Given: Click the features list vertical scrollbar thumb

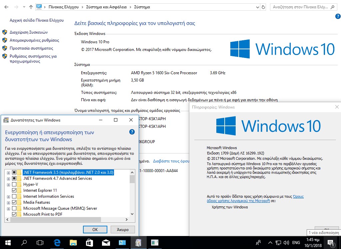Looking at the screenshot, I should pyautogui.click(x=132, y=179).
